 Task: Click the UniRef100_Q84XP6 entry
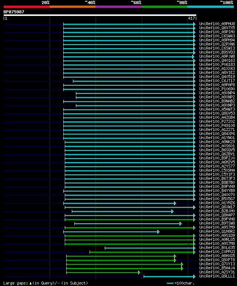coord(217,134)
